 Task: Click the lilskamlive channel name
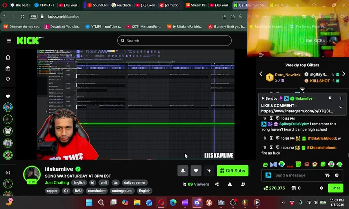click(x=59, y=169)
